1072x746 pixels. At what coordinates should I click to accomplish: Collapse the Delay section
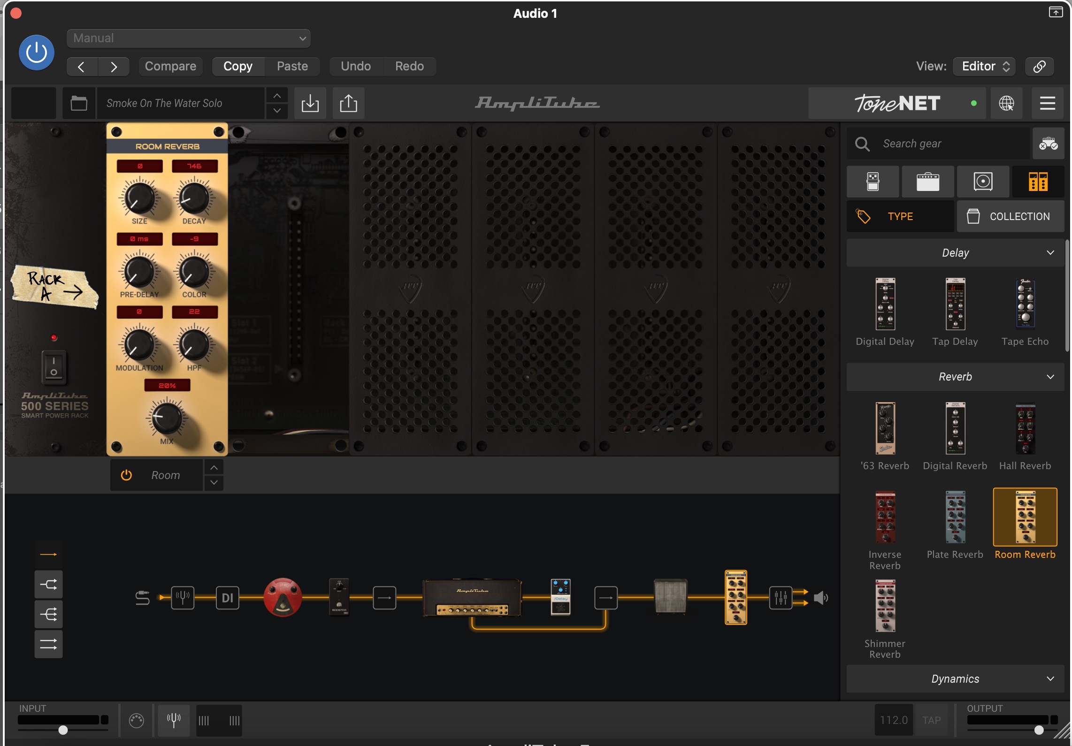[x=955, y=253]
